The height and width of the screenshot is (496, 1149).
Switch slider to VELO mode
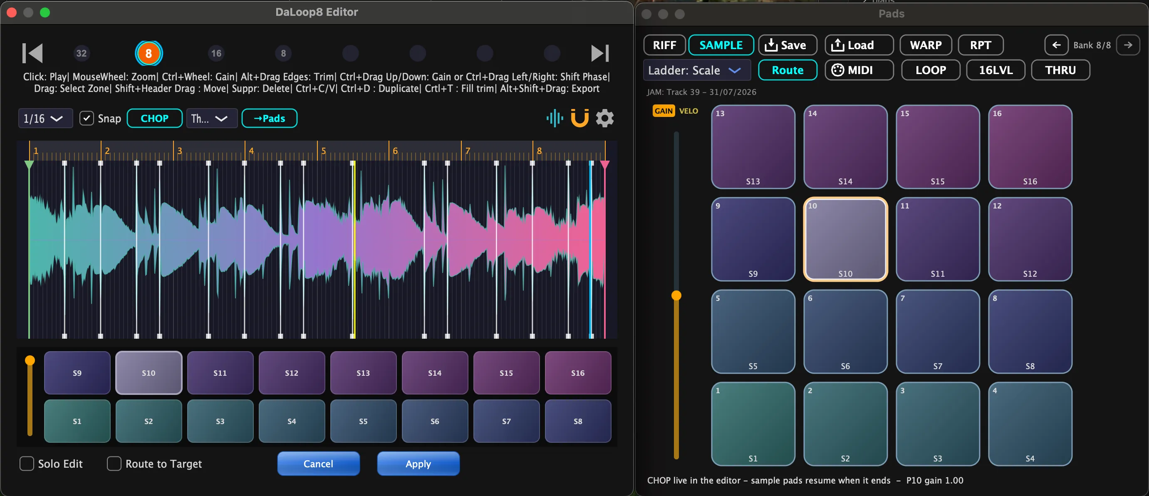pos(688,111)
